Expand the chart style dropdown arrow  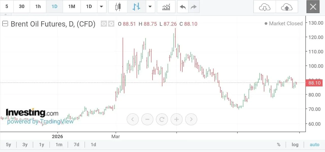[150, 7]
